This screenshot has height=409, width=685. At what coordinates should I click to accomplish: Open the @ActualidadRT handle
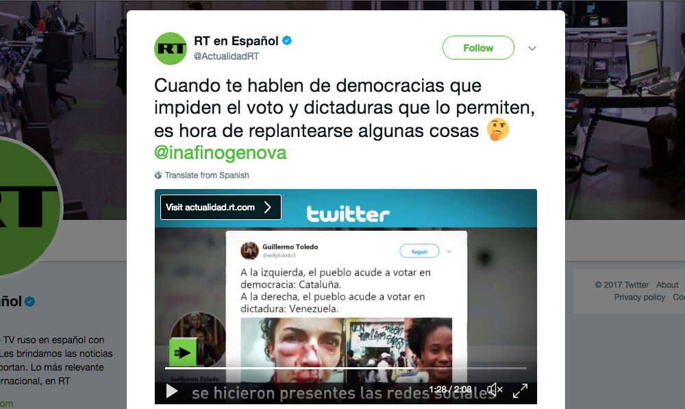(x=226, y=56)
